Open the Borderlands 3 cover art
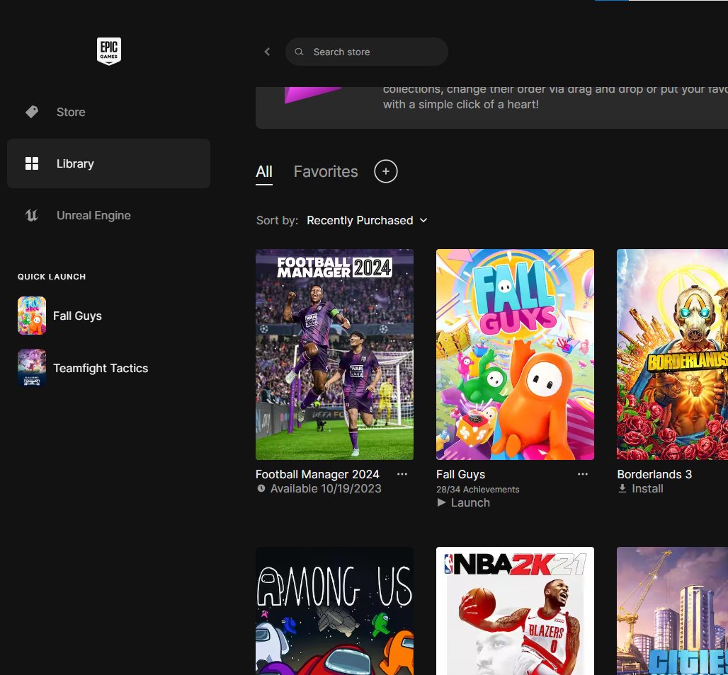728x675 pixels. tap(672, 354)
